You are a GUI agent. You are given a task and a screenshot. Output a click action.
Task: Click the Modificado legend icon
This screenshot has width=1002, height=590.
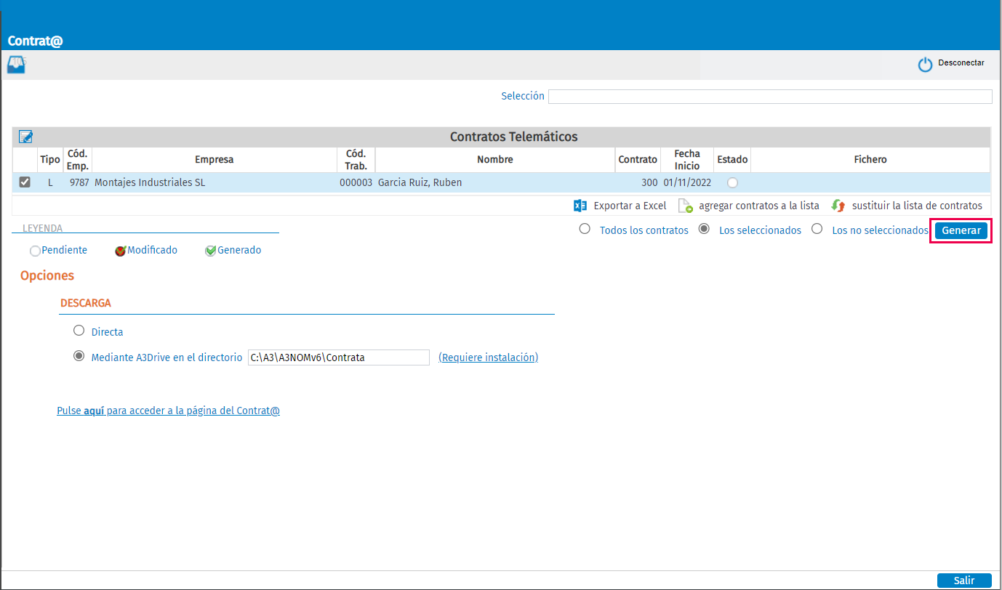tap(121, 251)
